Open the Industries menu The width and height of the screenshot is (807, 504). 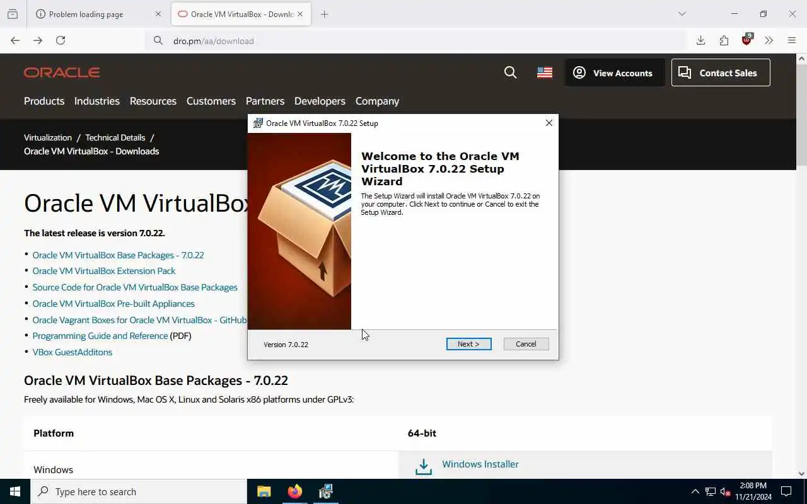(96, 101)
